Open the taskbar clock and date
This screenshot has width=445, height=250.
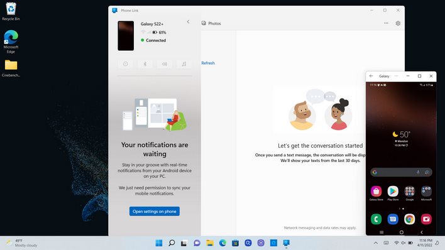424,243
